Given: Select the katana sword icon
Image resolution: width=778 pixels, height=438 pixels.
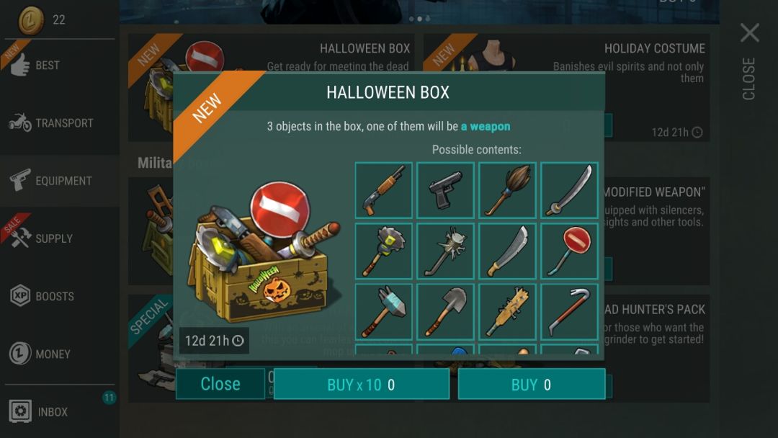Looking at the screenshot, I should pos(570,190).
